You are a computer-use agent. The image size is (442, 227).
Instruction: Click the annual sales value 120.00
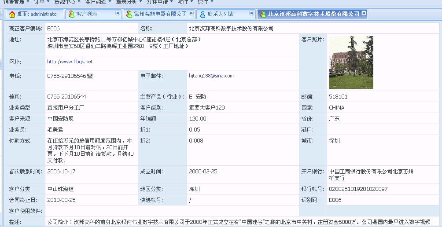tap(198, 119)
